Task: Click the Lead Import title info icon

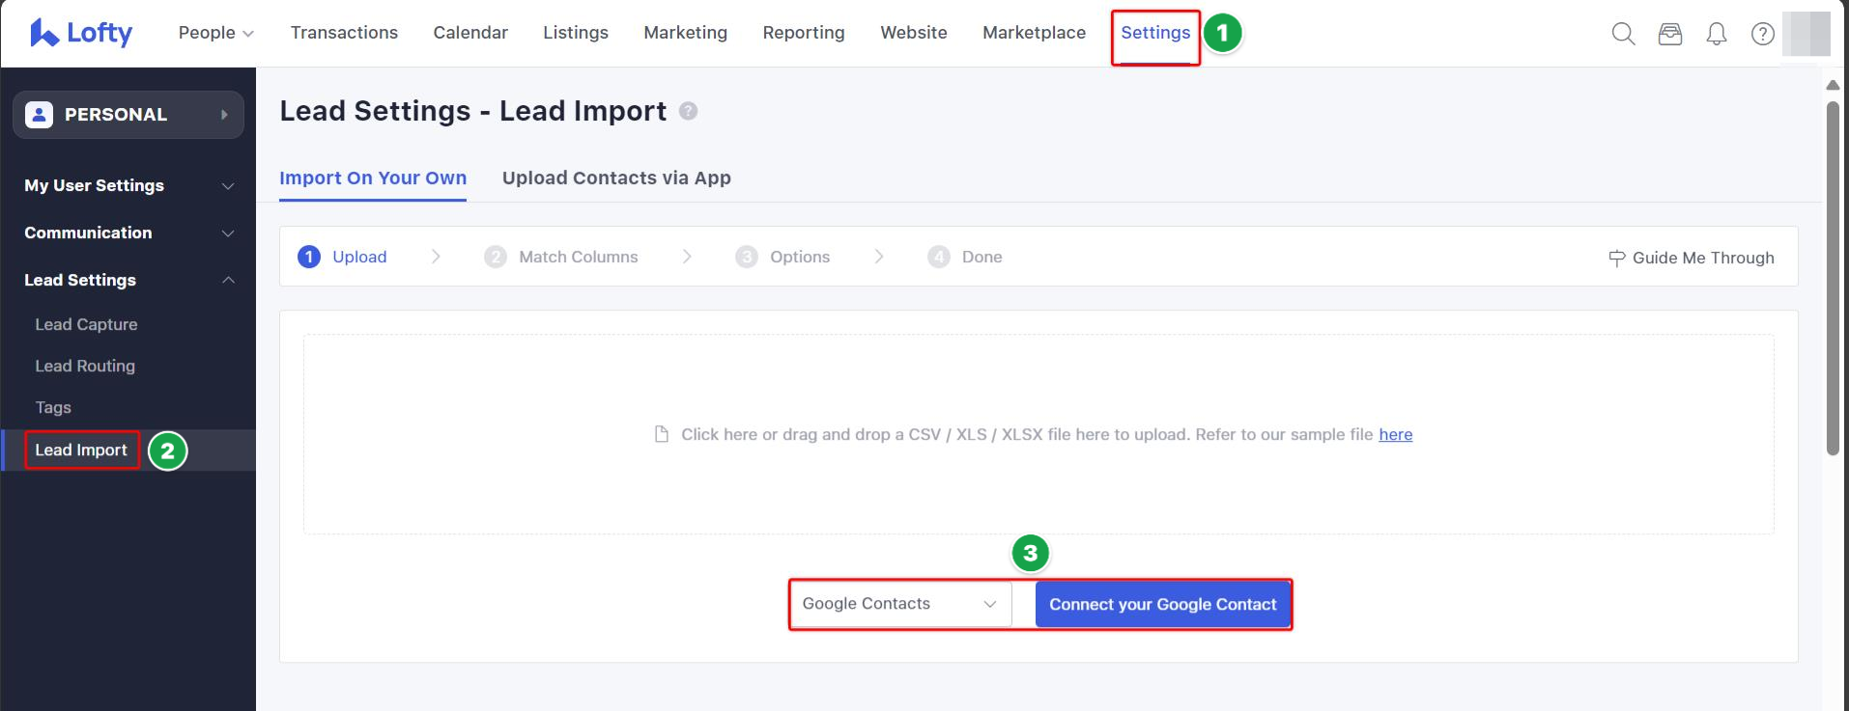Action: 688,111
